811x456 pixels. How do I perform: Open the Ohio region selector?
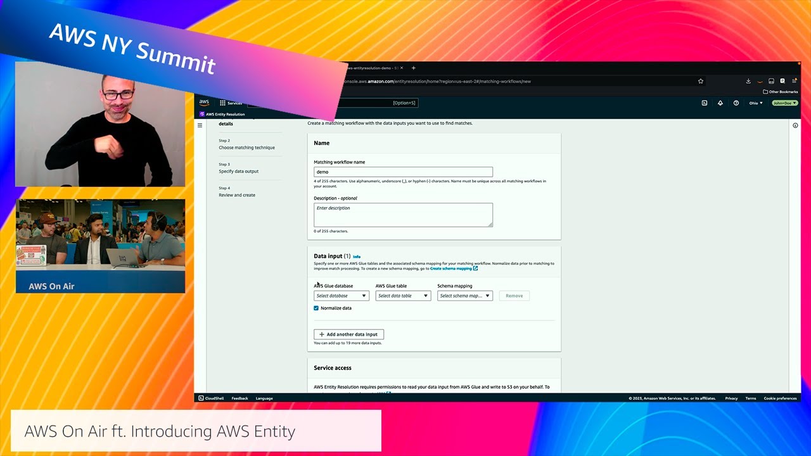[x=756, y=103]
